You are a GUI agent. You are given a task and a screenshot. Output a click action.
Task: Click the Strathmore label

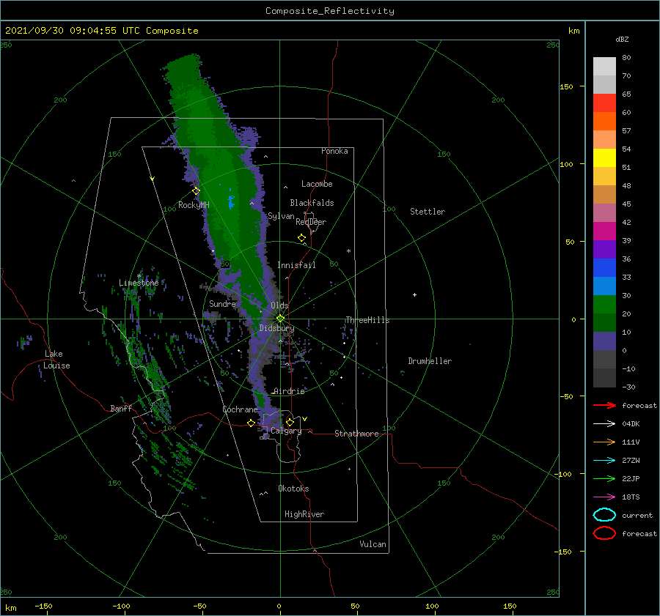click(356, 434)
